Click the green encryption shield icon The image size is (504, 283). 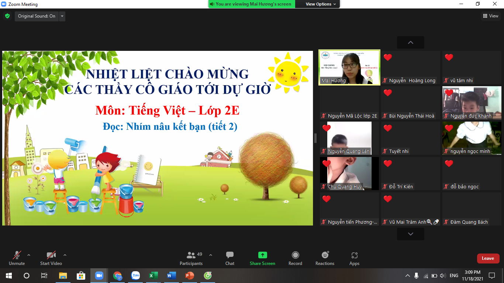click(7, 16)
